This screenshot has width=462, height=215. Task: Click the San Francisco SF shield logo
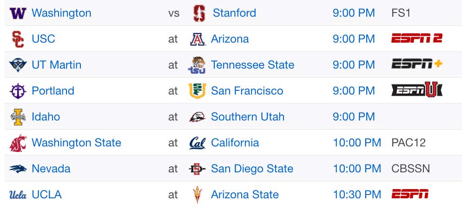pyautogui.click(x=198, y=91)
